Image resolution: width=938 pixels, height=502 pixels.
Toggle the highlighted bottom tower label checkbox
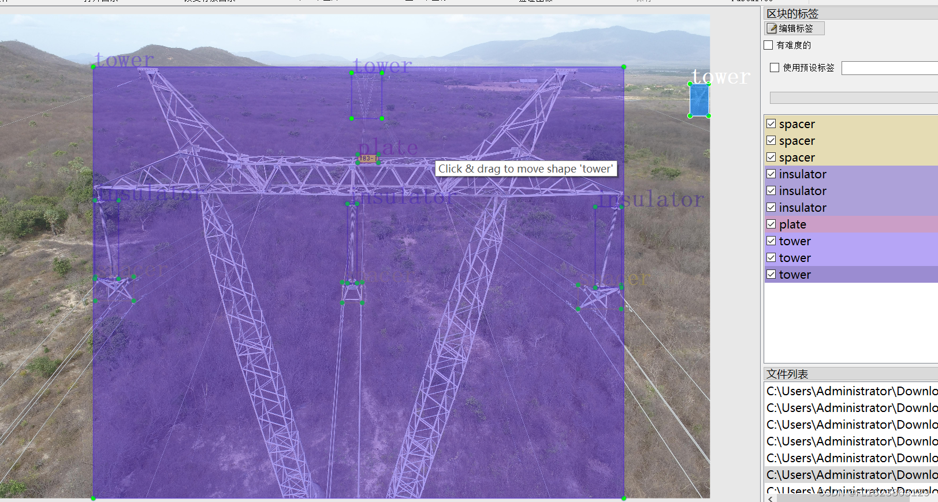[x=771, y=274]
